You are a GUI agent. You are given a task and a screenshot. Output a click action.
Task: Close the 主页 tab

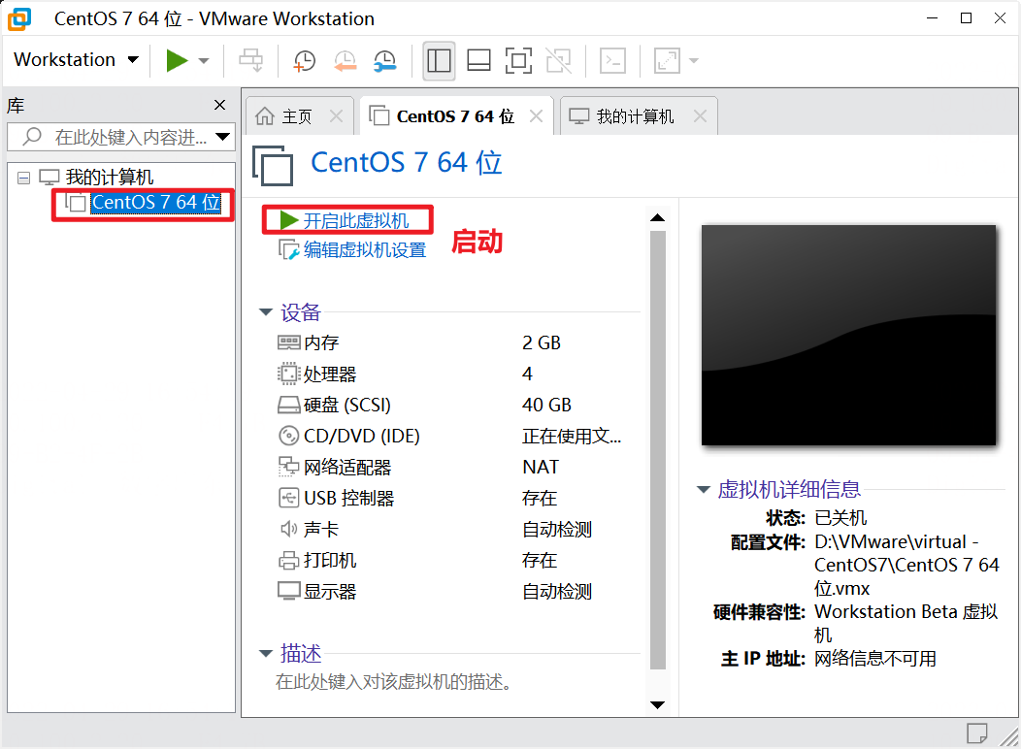(336, 116)
